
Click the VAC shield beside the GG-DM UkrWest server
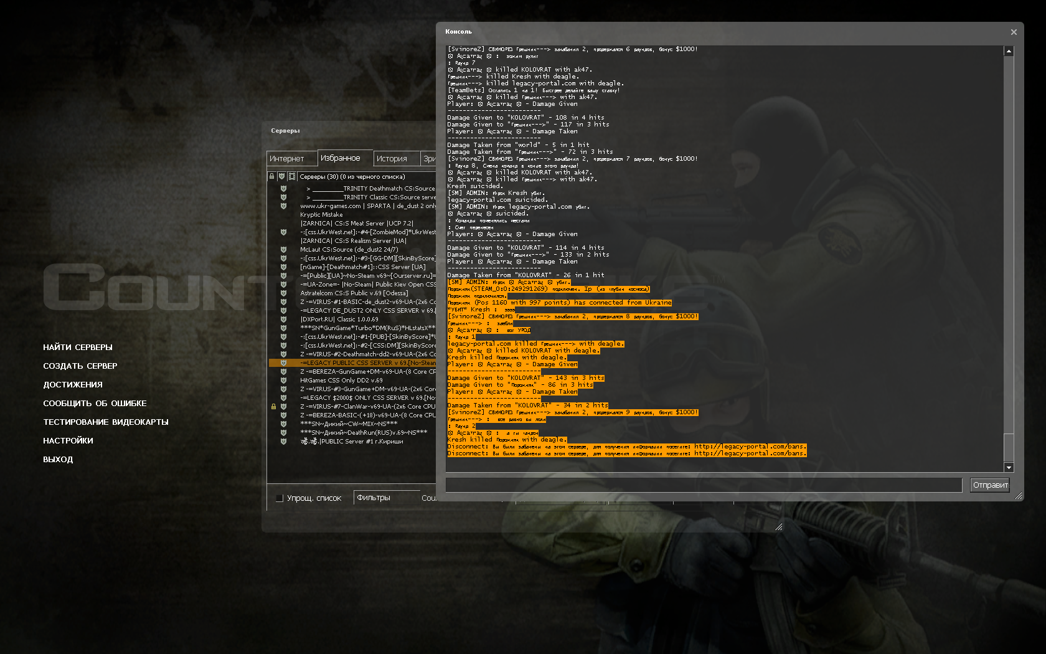click(283, 258)
